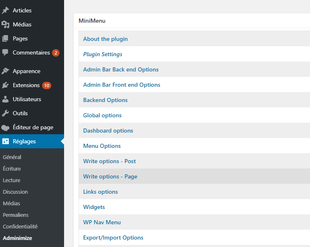Click the Médias camera-music icon
This screenshot has width=310, height=247.
click(5, 24)
